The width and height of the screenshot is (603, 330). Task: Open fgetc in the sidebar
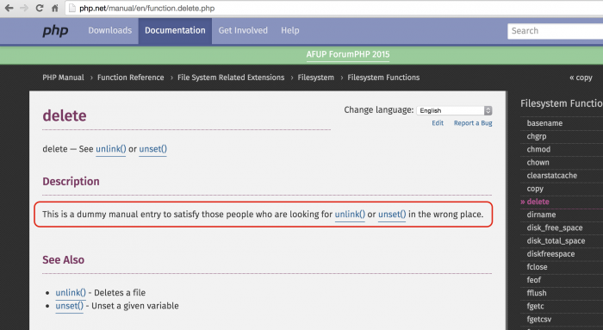point(535,306)
